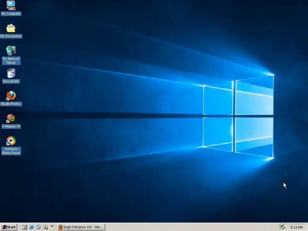Open Outlook Express from quick launch
The width and height of the screenshot is (308, 231).
click(38, 227)
